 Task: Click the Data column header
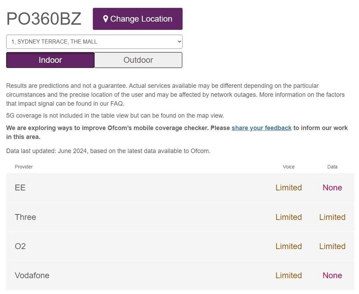click(332, 167)
